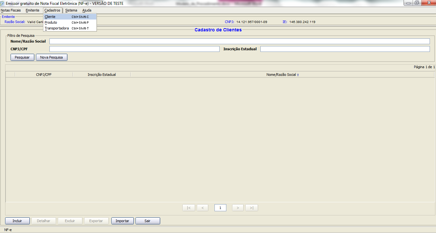Click the Inscrição Estadual filter field
Image resolution: width=436 pixels, height=233 pixels.
(x=345, y=49)
